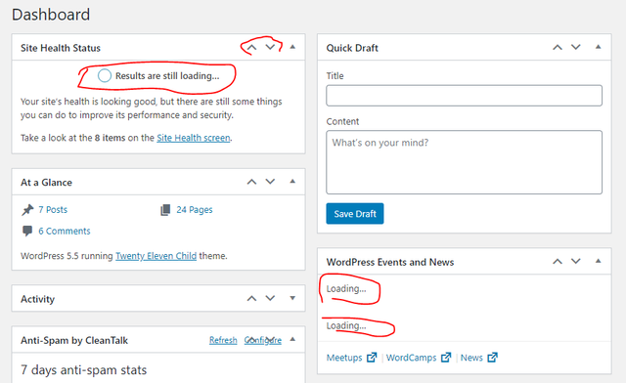Expand the Activity panel

pos(292,298)
